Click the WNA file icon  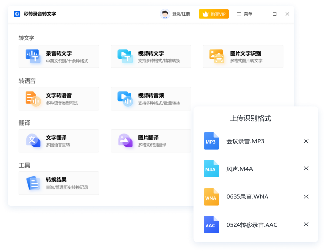click(x=211, y=197)
